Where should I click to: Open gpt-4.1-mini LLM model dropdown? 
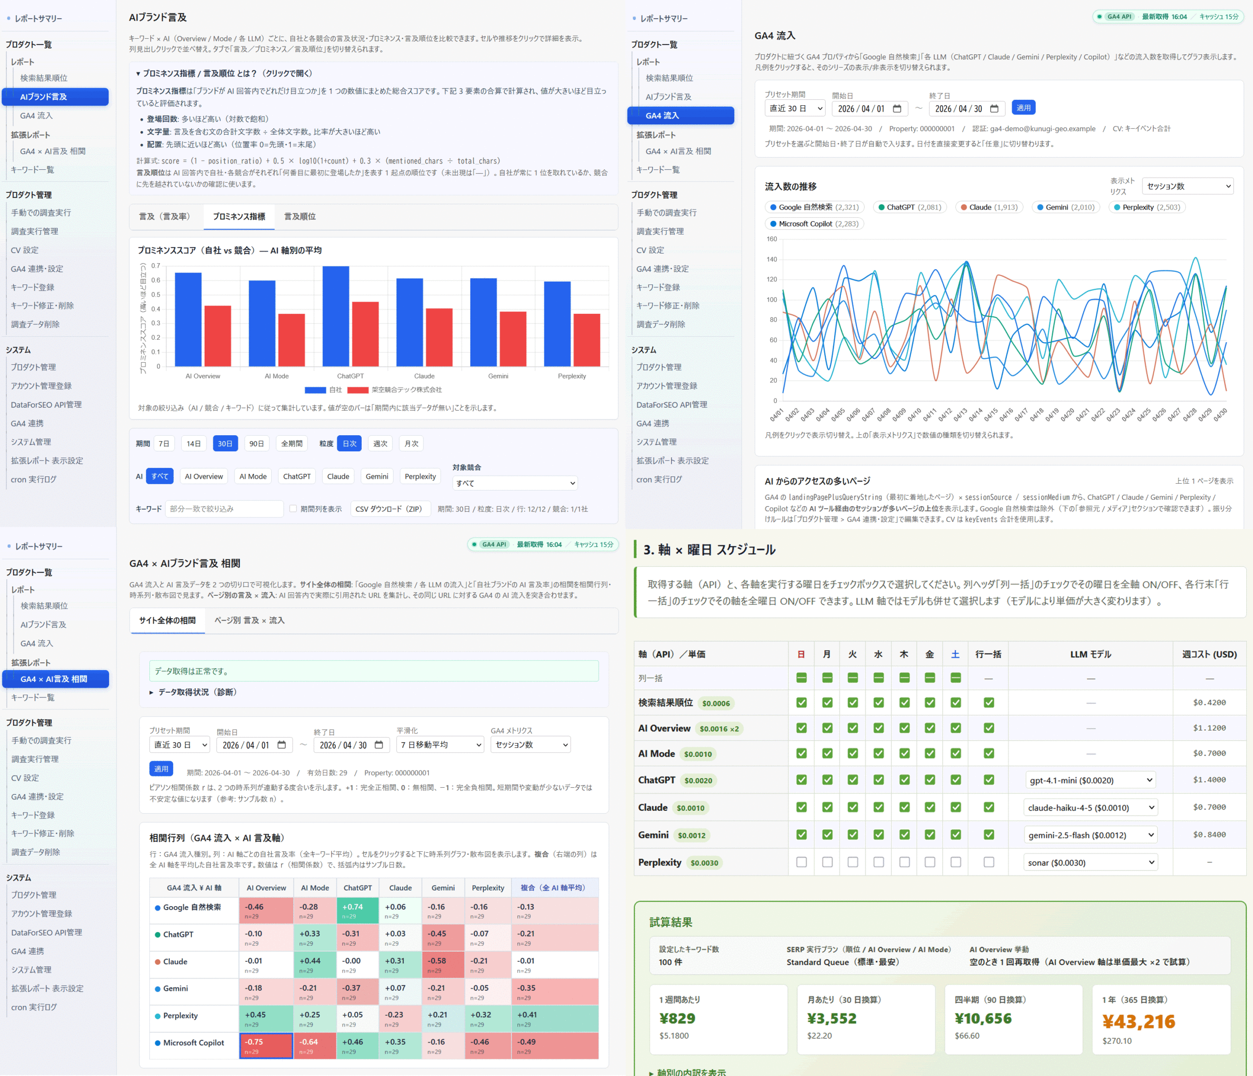pyautogui.click(x=1090, y=780)
